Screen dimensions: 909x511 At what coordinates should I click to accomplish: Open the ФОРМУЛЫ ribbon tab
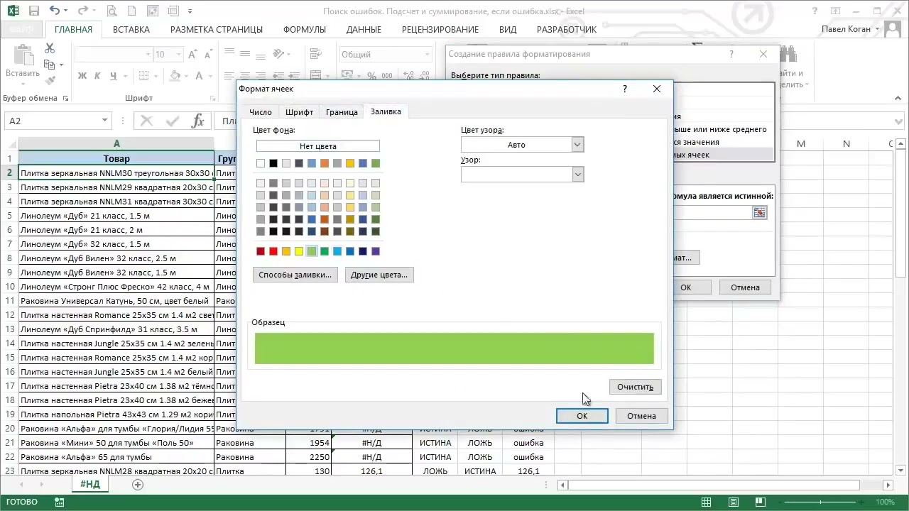click(304, 30)
